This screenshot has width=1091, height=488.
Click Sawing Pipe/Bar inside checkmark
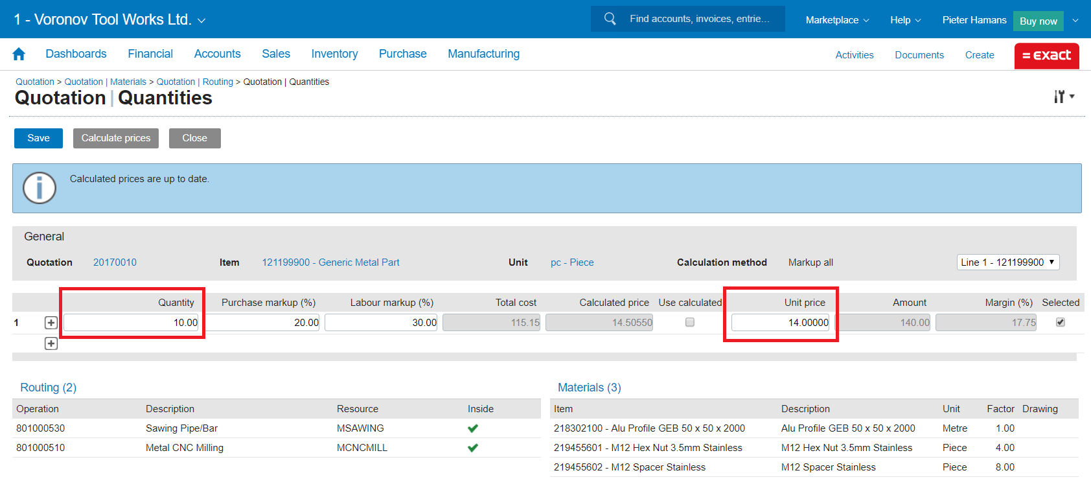(x=473, y=428)
